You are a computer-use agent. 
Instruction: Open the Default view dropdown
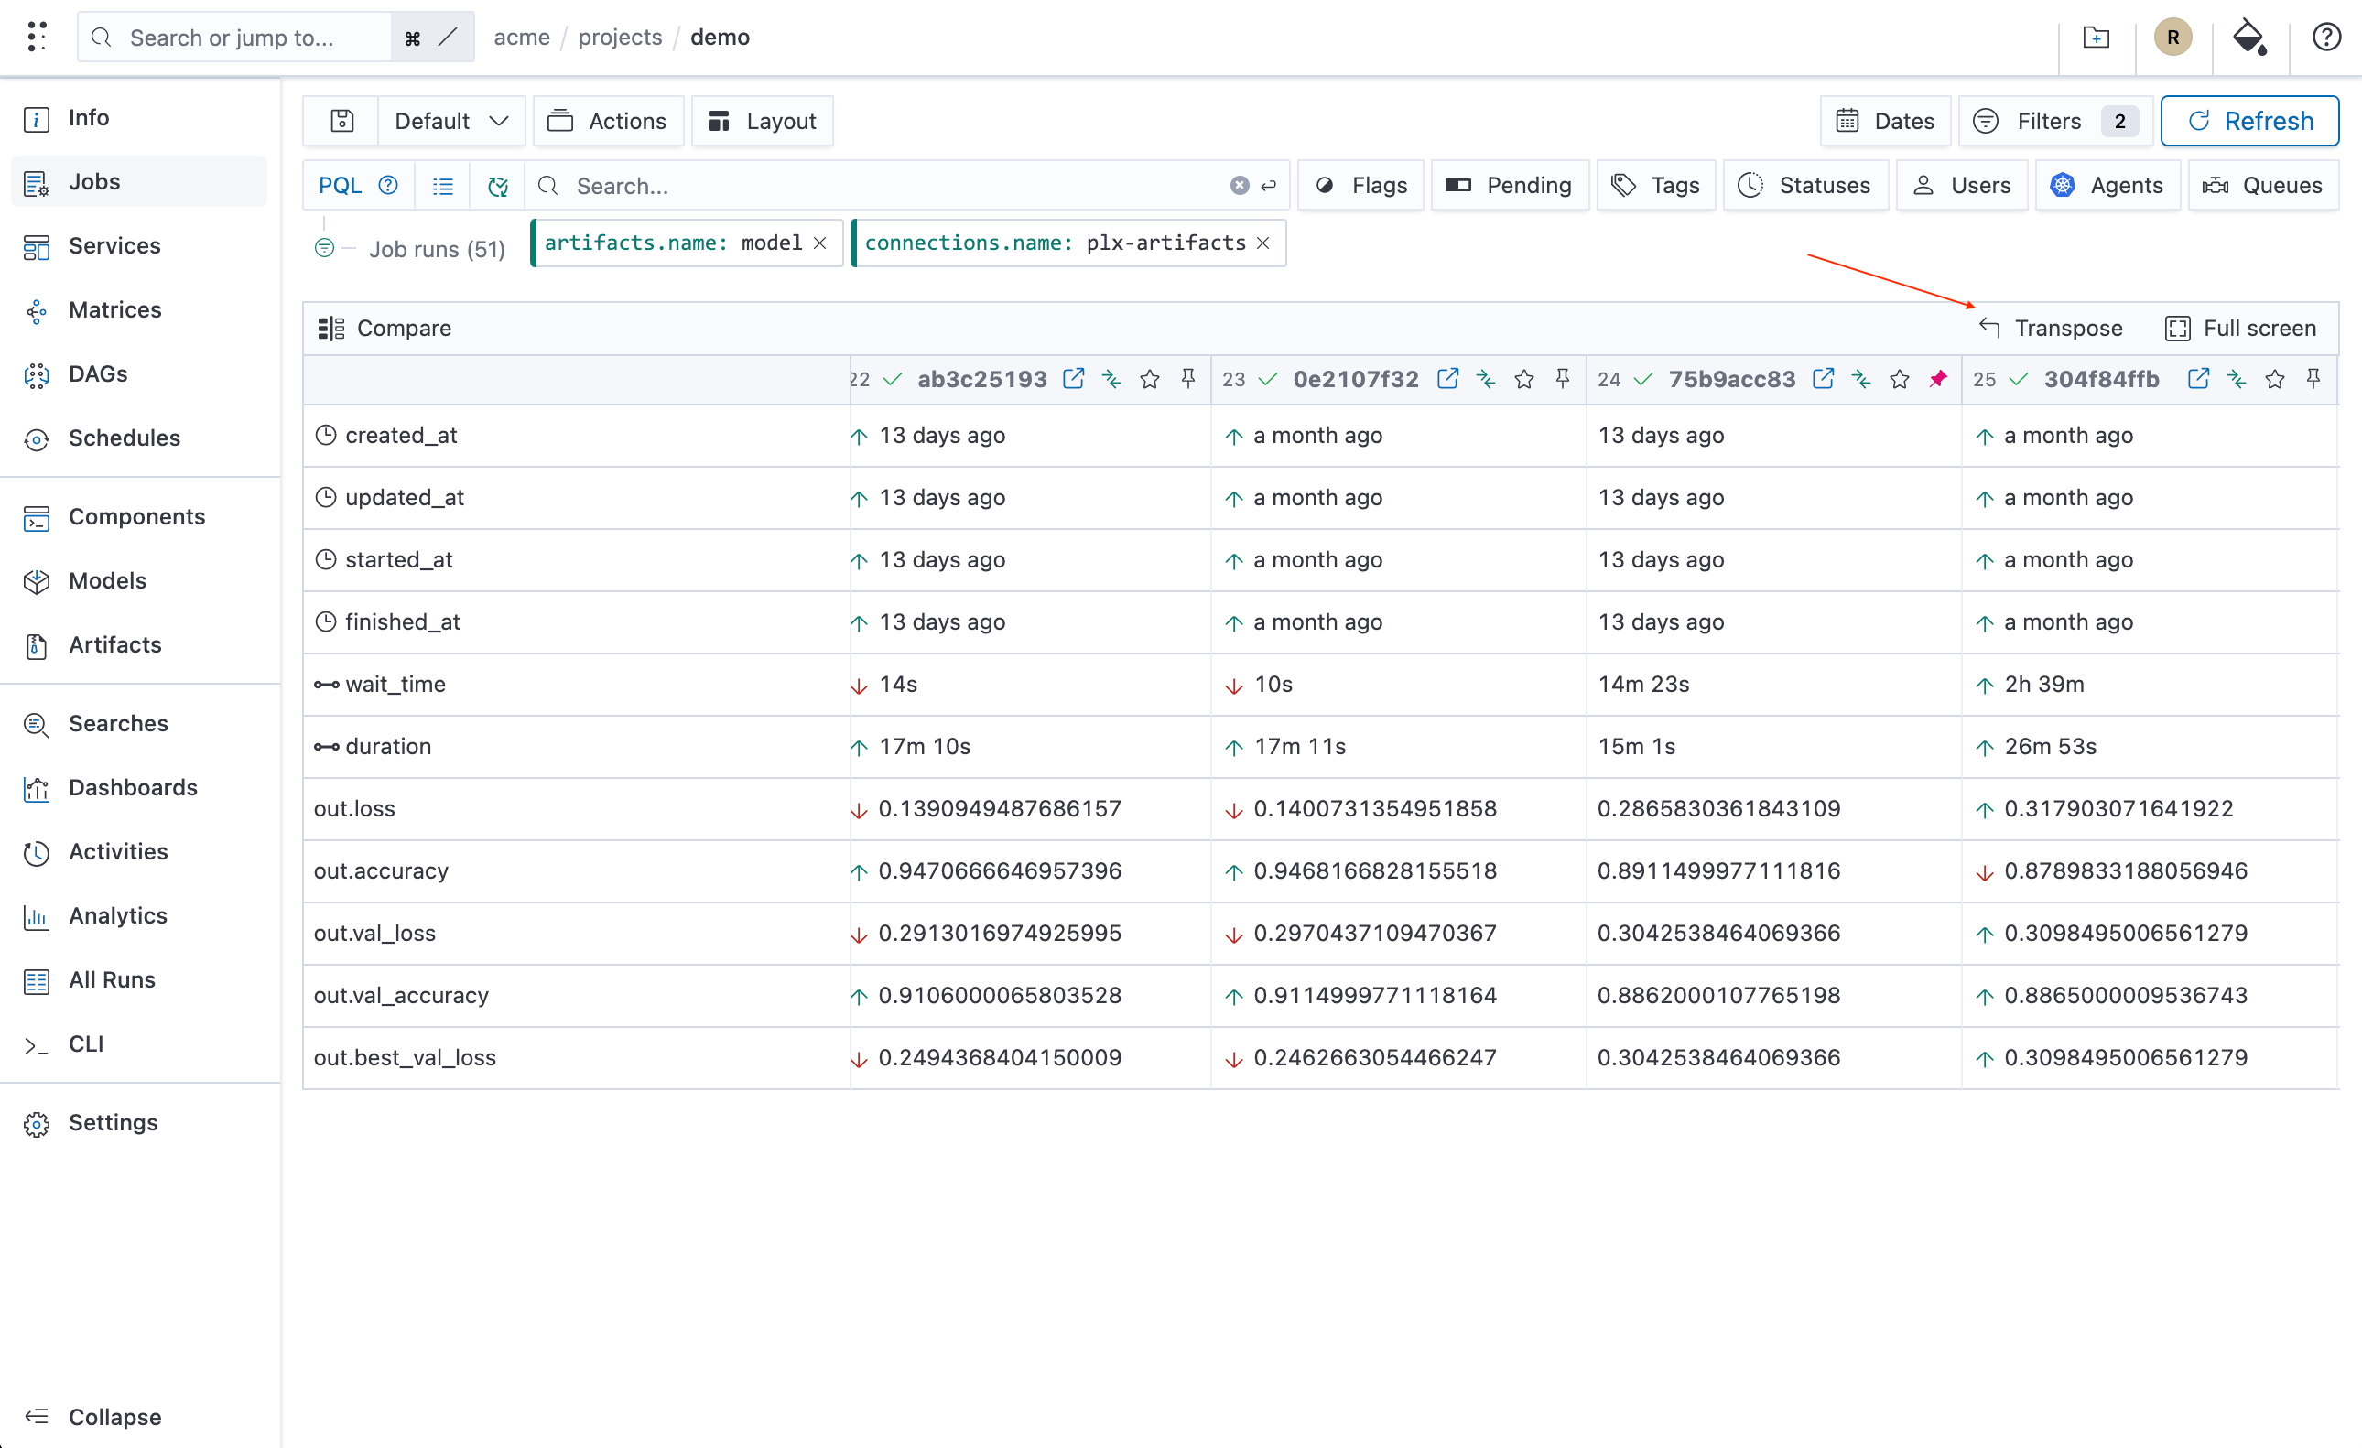(x=450, y=121)
